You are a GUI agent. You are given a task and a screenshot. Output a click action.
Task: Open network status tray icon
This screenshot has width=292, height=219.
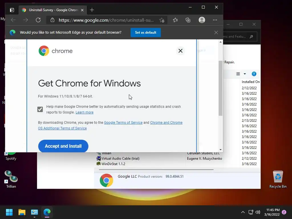click(x=251, y=212)
